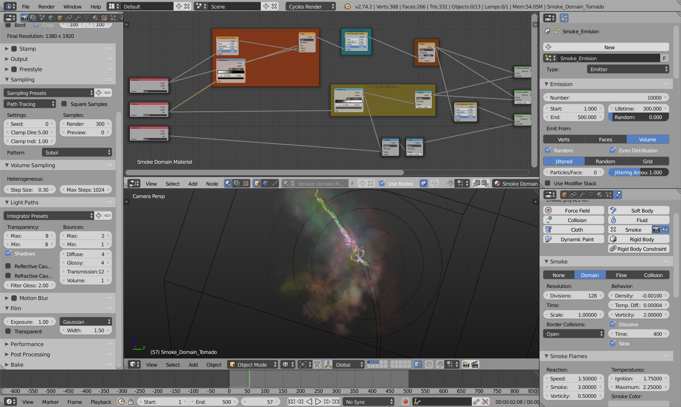
Task: Open particle Type Emitter dropdown
Action: (628, 69)
